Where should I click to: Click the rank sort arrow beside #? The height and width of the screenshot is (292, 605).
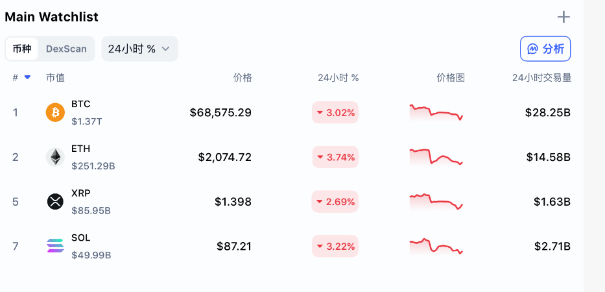pos(27,77)
